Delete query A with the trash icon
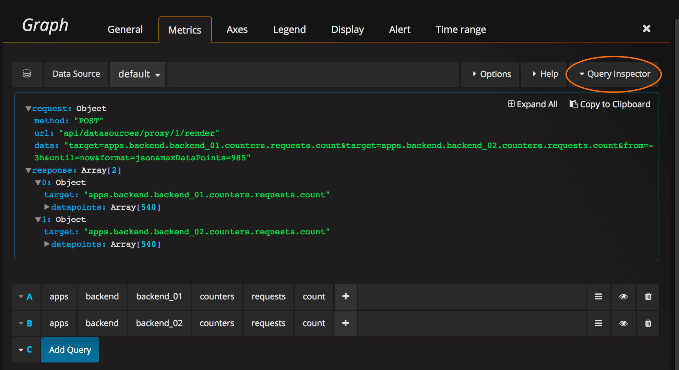This screenshot has height=370, width=679. (x=648, y=297)
